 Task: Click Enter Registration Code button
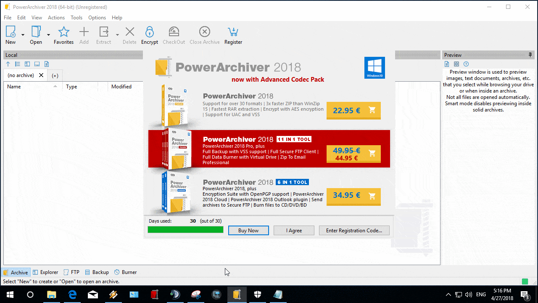click(x=354, y=230)
